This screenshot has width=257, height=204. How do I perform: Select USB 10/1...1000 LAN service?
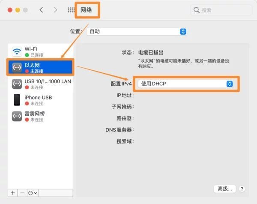(x=41, y=84)
